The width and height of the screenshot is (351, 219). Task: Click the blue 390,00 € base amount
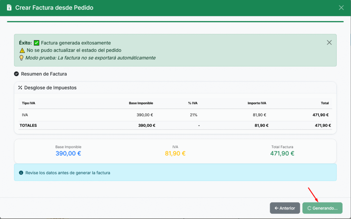click(x=68, y=154)
